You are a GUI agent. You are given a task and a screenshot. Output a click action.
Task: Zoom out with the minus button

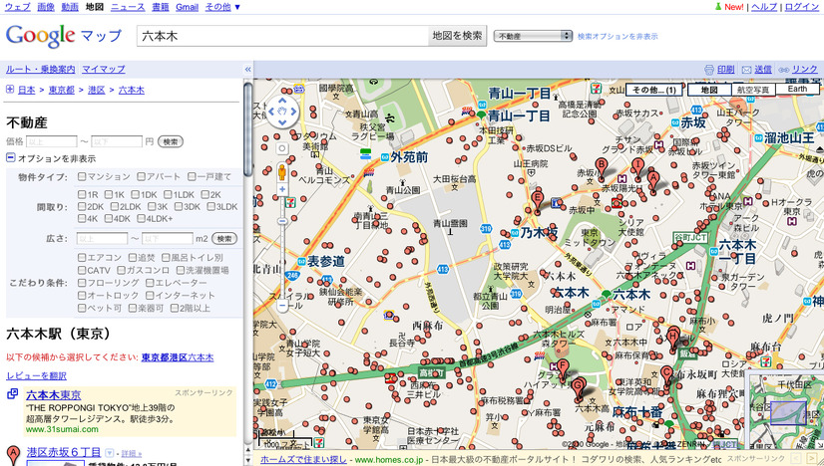click(x=282, y=305)
